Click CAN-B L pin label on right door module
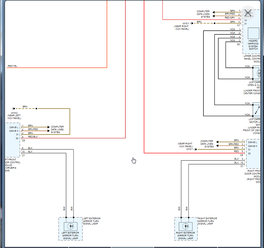264x248 pixels. click(252, 142)
